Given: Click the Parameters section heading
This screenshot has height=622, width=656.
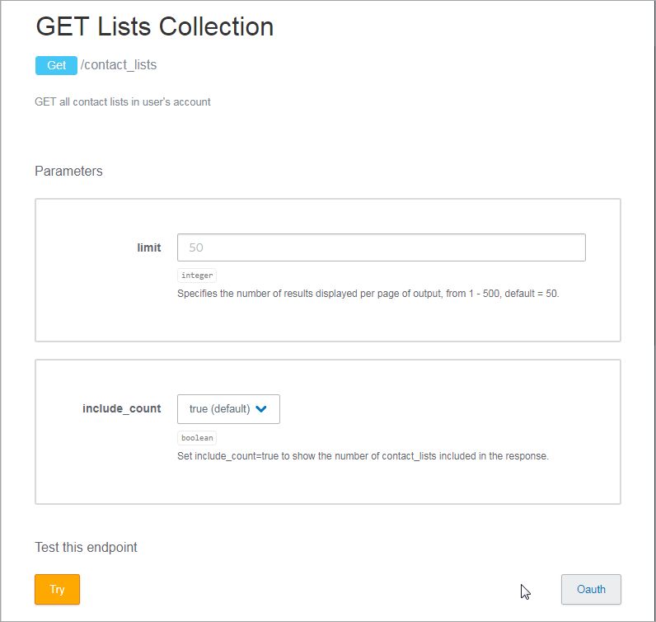Looking at the screenshot, I should click(x=68, y=172).
